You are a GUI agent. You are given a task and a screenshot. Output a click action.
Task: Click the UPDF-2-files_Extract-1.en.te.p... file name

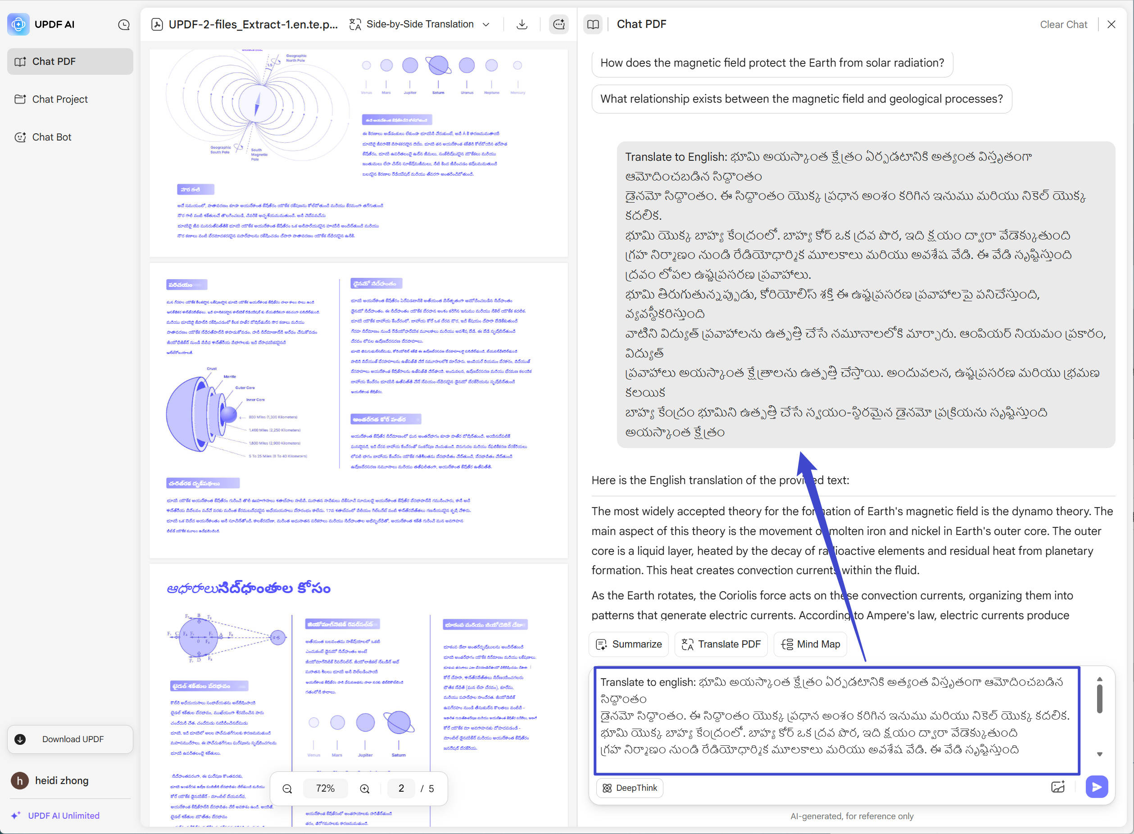[253, 24]
